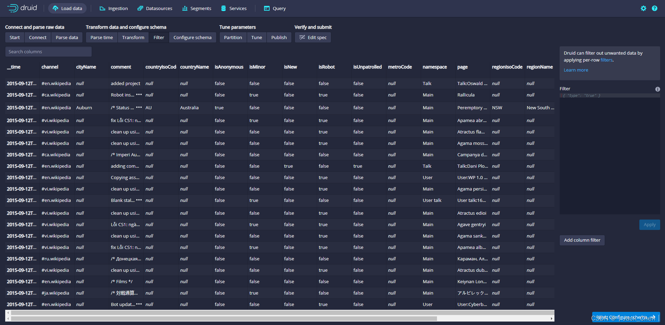The height and width of the screenshot is (325, 665).
Task: Expand the ellipsis on 'Robot ins...' comment
Action: (x=139, y=94)
